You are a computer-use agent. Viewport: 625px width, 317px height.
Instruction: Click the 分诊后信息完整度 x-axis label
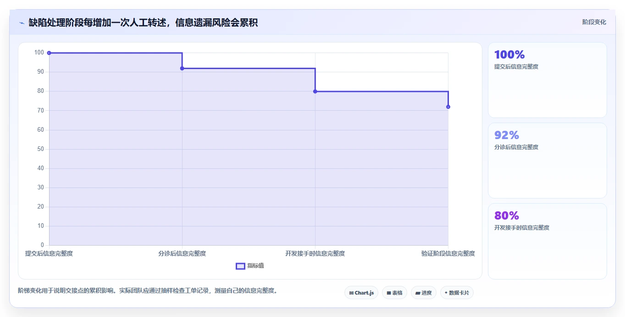tap(182, 253)
